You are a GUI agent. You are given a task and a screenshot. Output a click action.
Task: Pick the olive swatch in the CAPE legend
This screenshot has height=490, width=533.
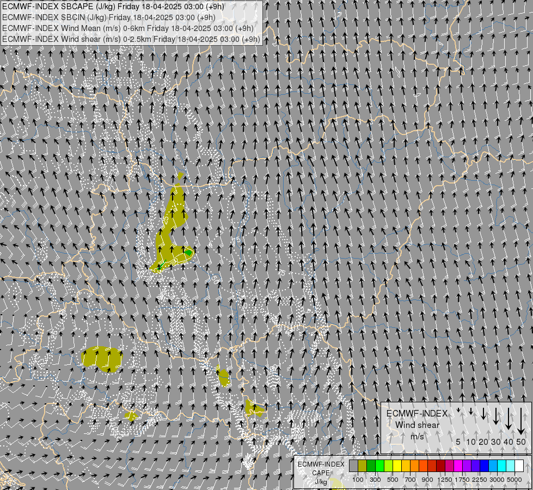coord(363,466)
